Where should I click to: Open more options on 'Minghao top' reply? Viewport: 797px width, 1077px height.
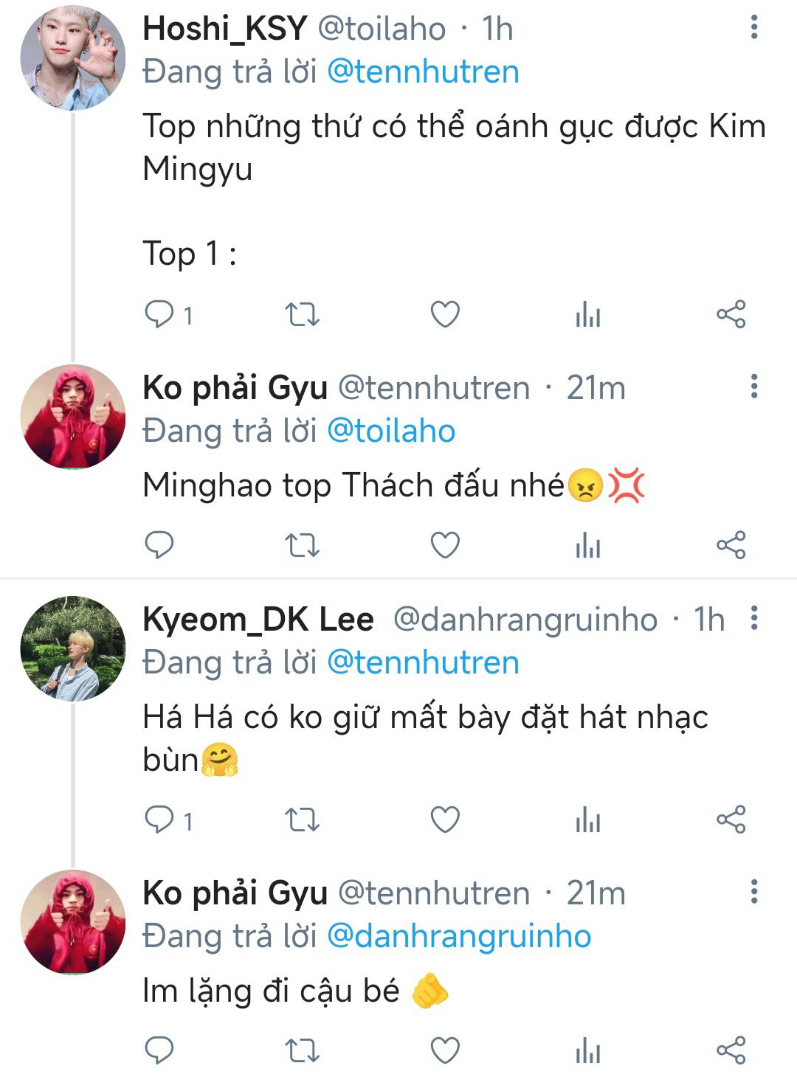[x=753, y=386]
